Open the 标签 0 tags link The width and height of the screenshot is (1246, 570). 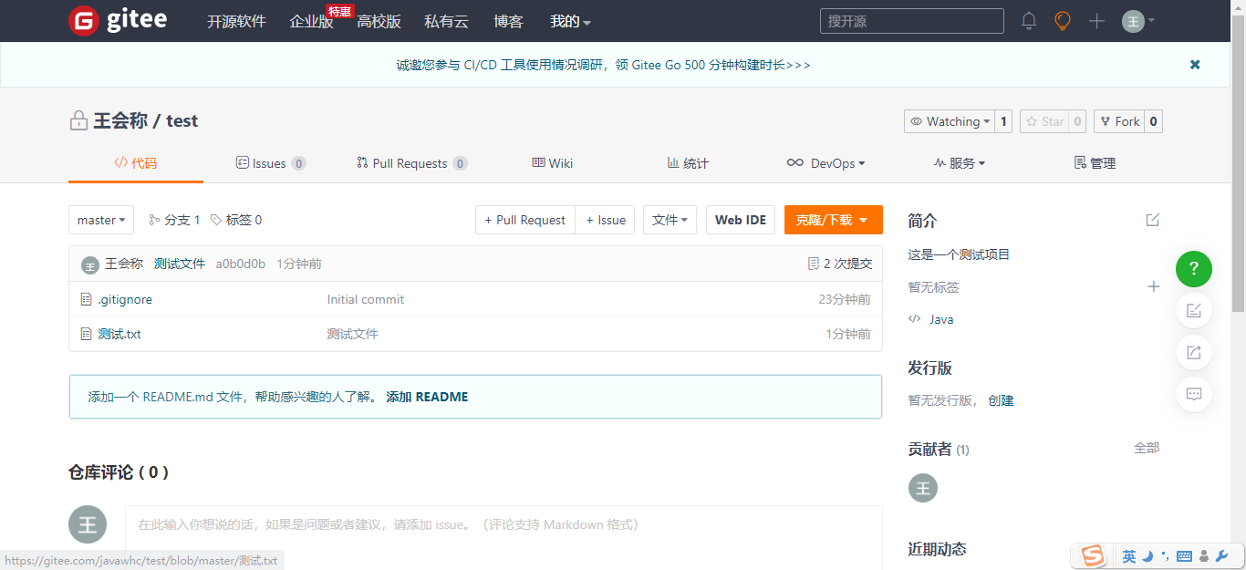[x=236, y=220]
